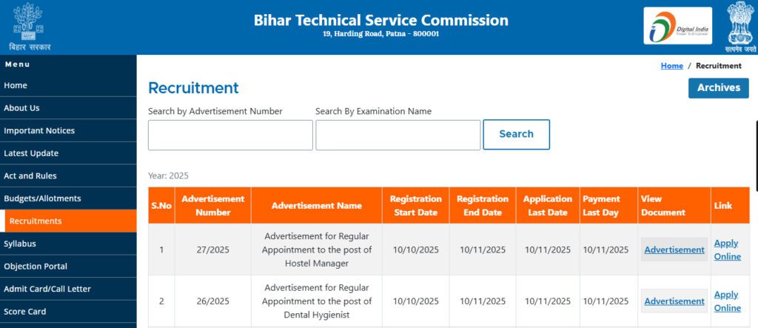Open the Home menu item
Screen dimensions: 758x328
(16, 85)
